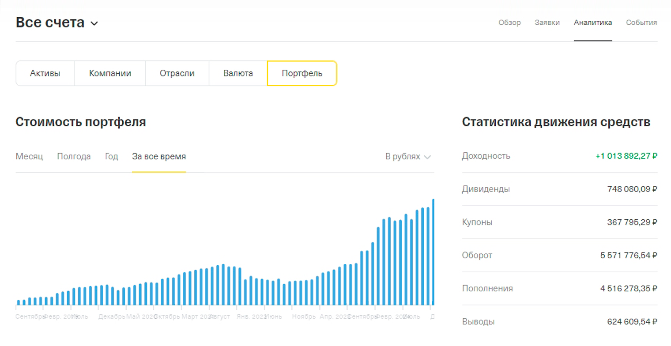Viewport: 671px width, 346px height.
Task: Click the Ноябрь axis label
Action: click(x=304, y=316)
